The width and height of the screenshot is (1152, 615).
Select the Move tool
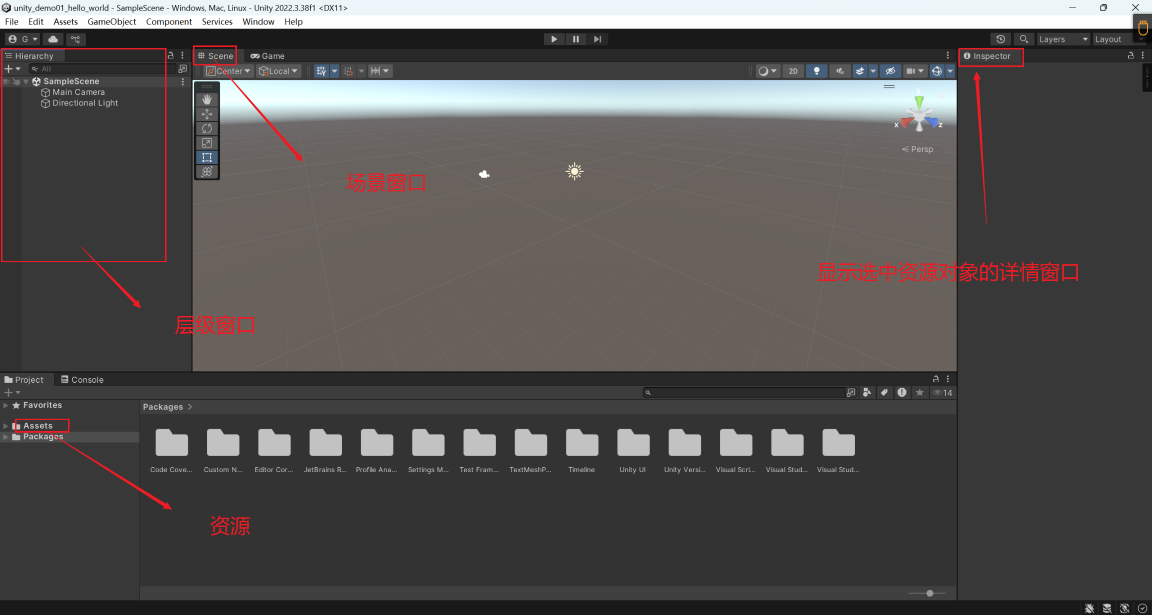[207, 114]
